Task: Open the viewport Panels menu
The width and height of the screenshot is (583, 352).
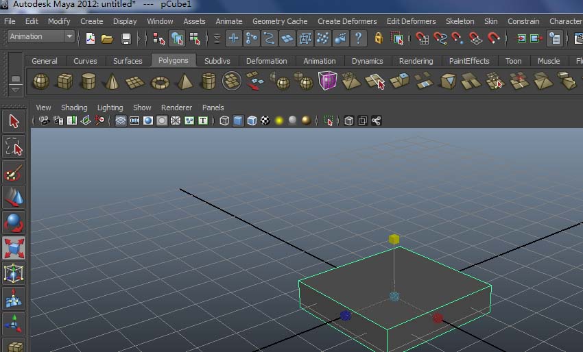Action: pos(213,108)
